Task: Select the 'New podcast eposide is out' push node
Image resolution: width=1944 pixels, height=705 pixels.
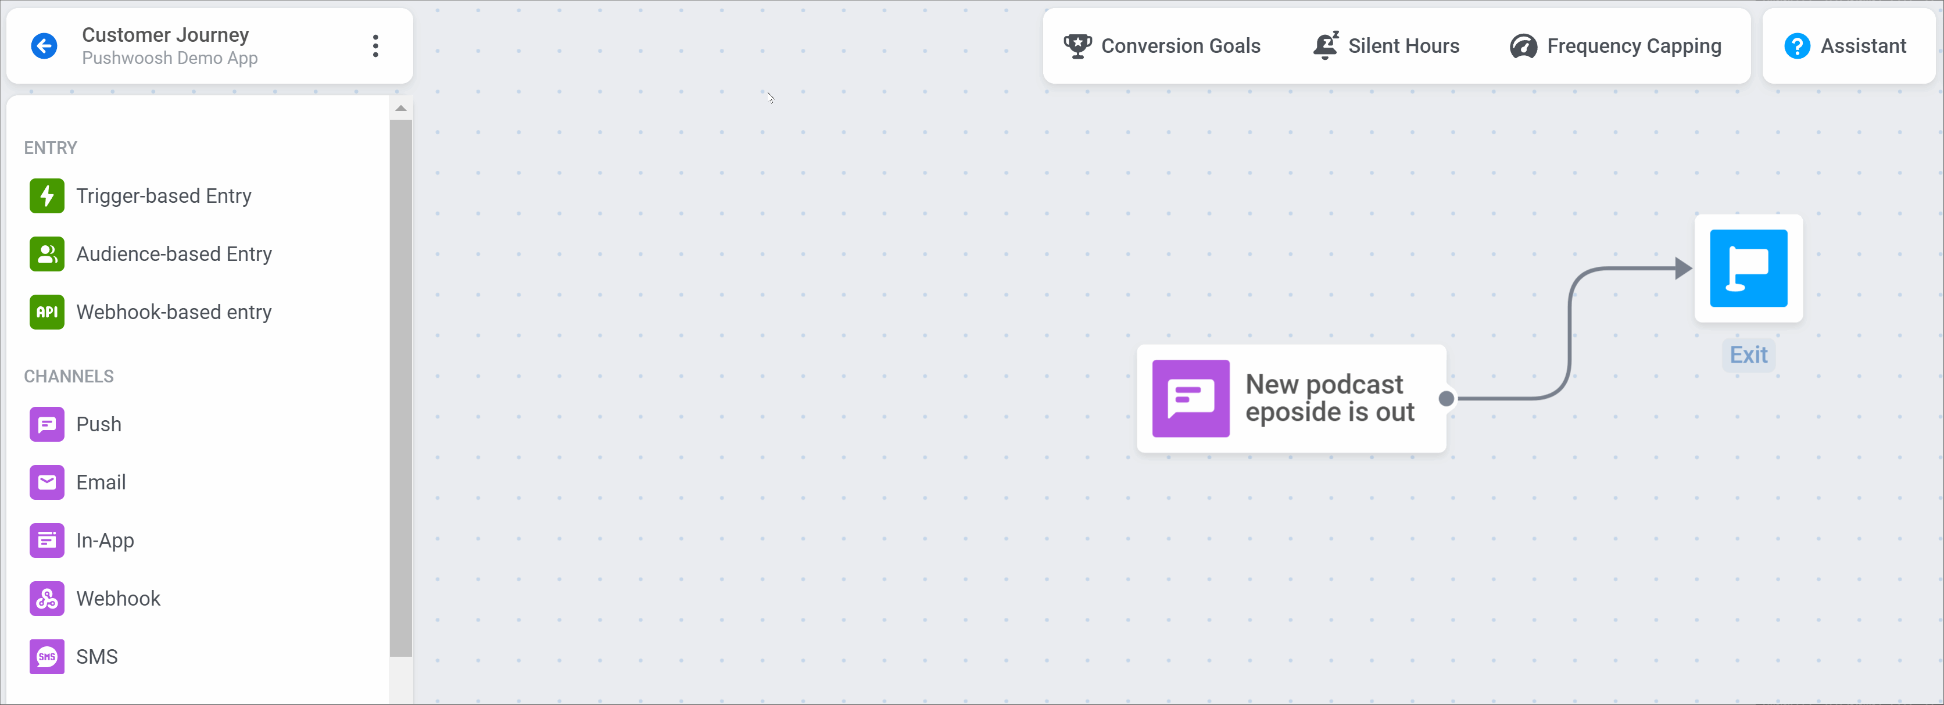Action: point(1290,399)
